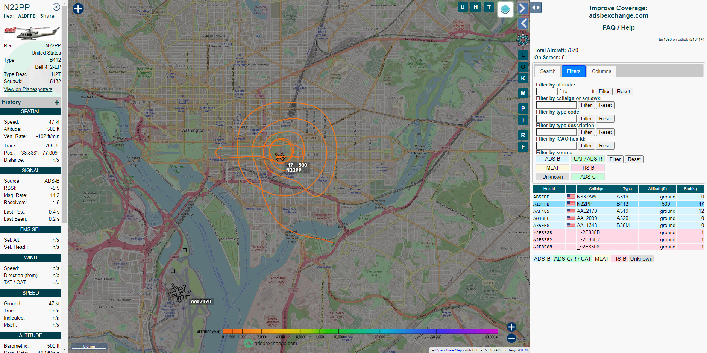
Task: Open OpenStreetMap attribution link
Action: point(448,350)
